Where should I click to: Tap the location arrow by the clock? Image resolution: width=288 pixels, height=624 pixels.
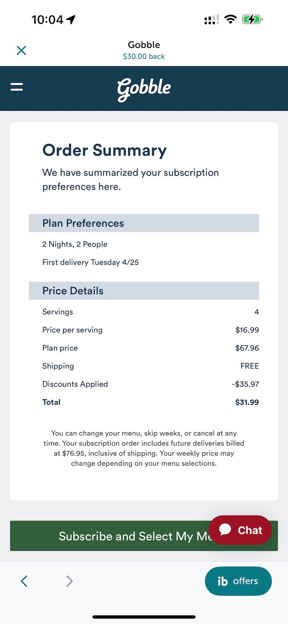[71, 19]
